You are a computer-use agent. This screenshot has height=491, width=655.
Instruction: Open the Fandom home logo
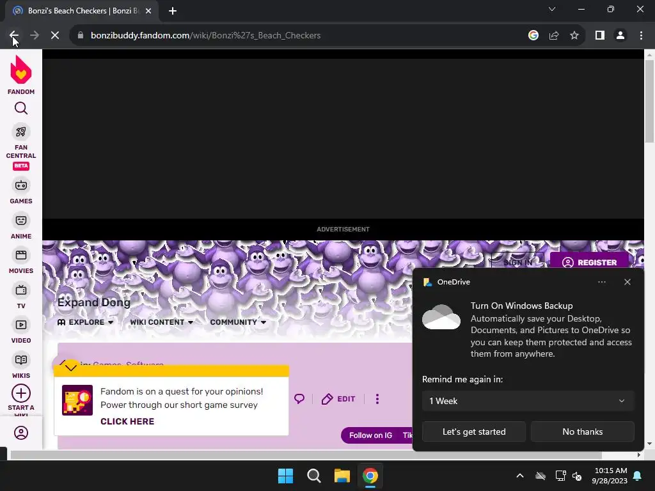coord(21,75)
